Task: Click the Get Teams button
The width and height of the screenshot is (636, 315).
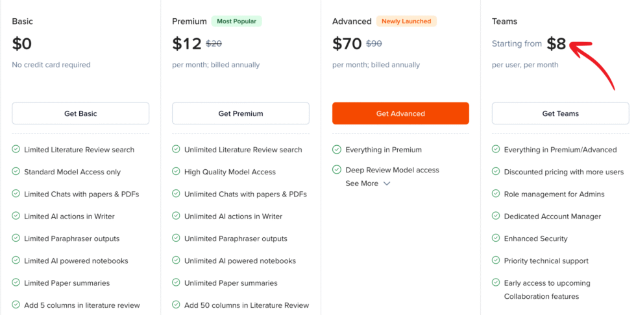Action: point(560,113)
